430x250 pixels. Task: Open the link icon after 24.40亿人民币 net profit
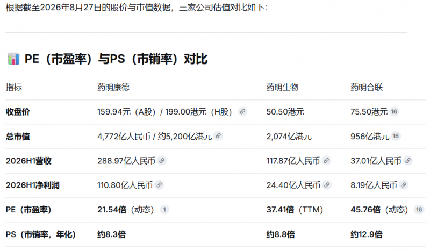[x=327, y=185]
